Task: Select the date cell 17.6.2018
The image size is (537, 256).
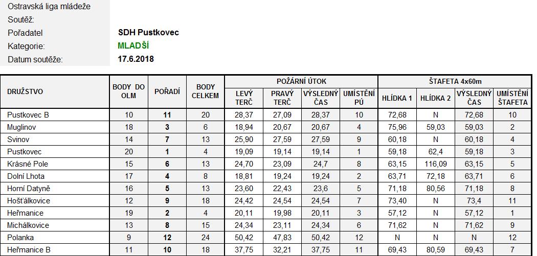Action: (x=136, y=59)
